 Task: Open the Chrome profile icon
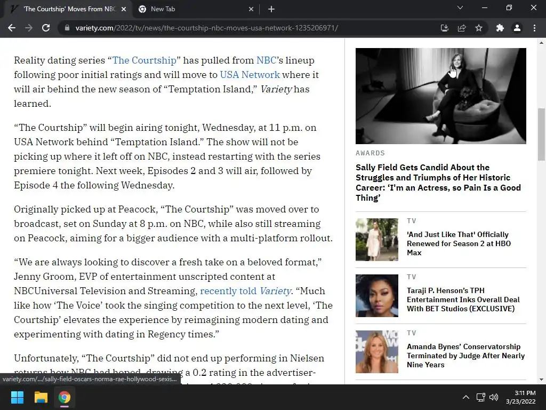coord(517,28)
